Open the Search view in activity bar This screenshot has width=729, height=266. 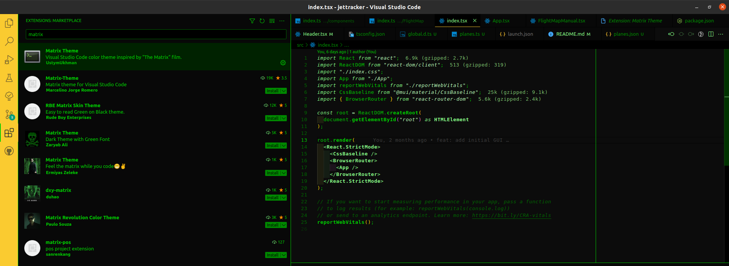pyautogui.click(x=9, y=41)
